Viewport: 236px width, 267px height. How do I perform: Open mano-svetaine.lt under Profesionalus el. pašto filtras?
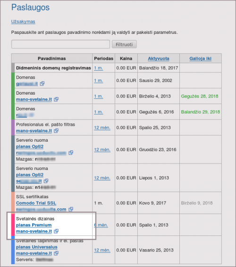(34, 131)
